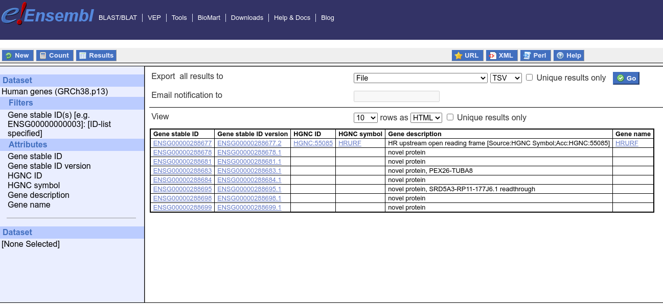Open gene link ENSG00000288698

pyautogui.click(x=182, y=198)
